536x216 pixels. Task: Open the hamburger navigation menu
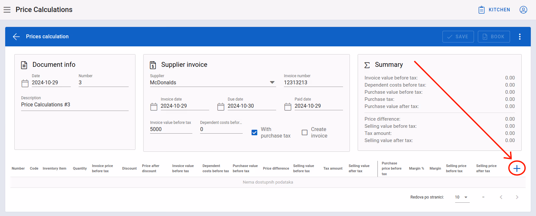click(7, 10)
